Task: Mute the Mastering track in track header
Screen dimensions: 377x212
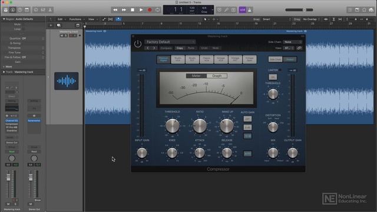Action: (61, 35)
